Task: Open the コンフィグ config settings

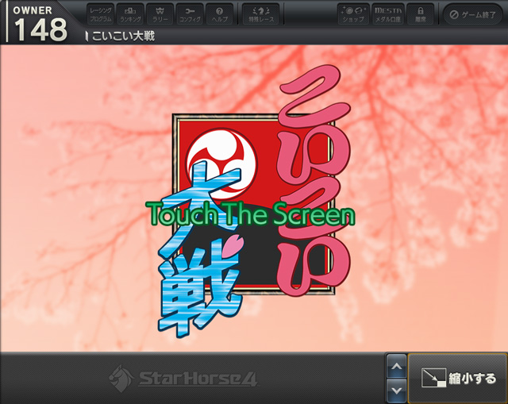Action: click(x=189, y=14)
